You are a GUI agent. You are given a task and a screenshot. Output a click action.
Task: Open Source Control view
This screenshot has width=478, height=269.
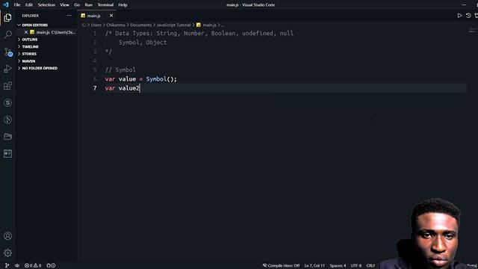[x=8, y=52]
